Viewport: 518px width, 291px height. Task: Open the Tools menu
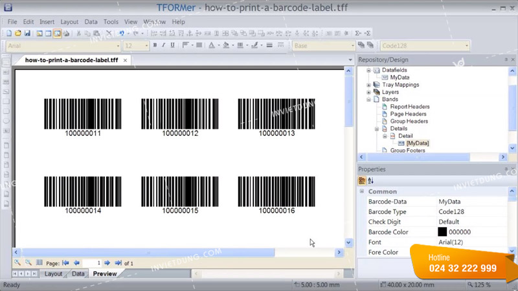tap(111, 22)
